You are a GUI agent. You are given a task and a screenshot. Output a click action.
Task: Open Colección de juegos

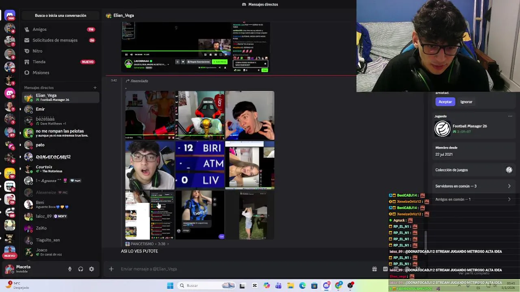pos(474,170)
